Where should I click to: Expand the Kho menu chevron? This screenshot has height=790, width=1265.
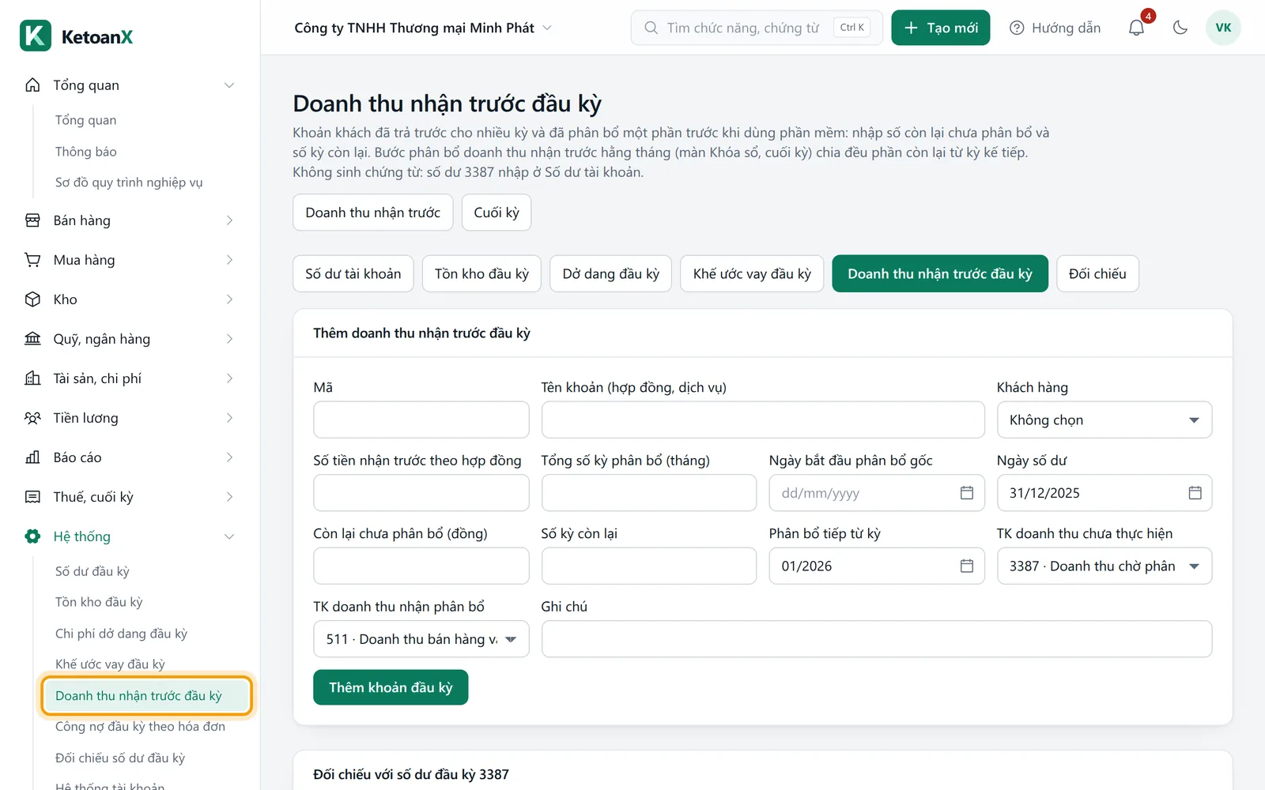tap(229, 299)
